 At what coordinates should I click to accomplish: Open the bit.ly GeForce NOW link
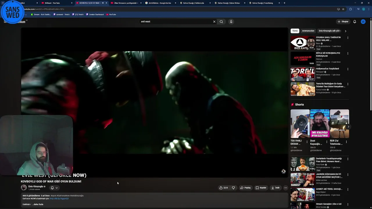point(59,199)
